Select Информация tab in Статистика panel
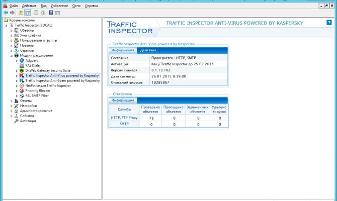337x201 pixels. (x=123, y=100)
